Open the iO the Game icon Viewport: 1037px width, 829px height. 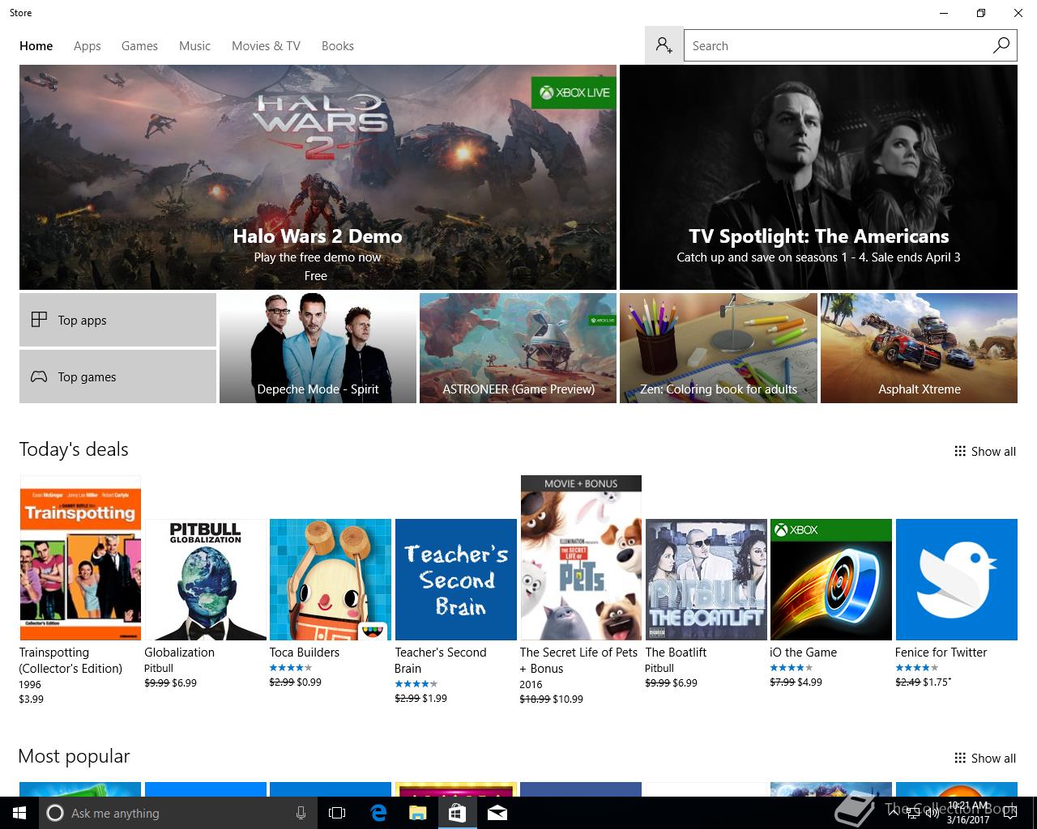pyautogui.click(x=831, y=580)
